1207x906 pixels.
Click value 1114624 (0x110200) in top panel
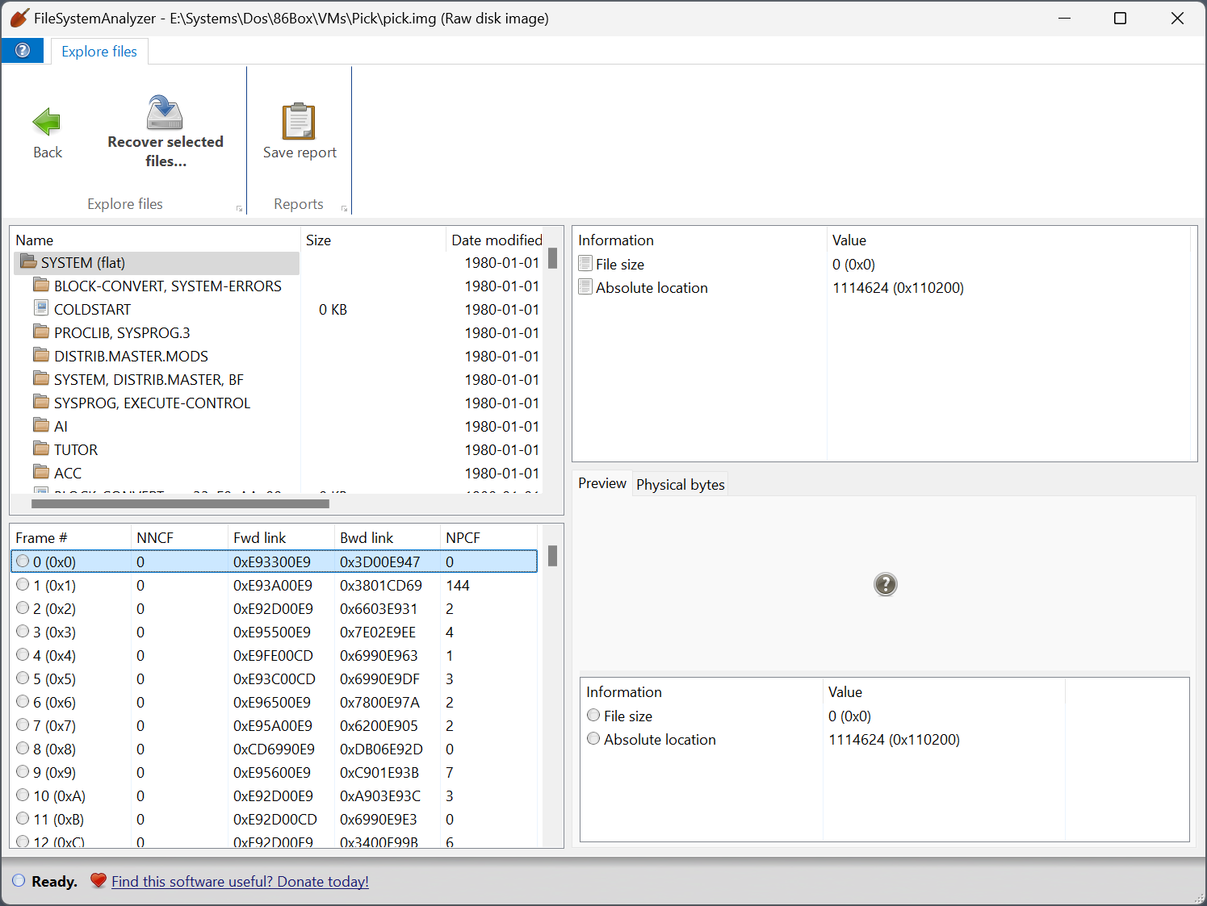(x=898, y=287)
